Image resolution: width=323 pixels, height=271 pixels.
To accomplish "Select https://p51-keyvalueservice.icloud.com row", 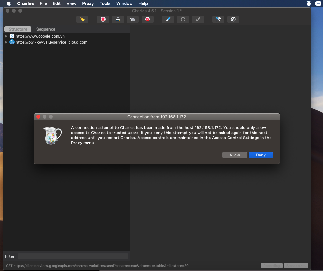I will point(67,42).
